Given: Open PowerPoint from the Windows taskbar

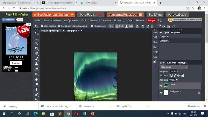Looking at the screenshot, I should (x=93, y=114).
